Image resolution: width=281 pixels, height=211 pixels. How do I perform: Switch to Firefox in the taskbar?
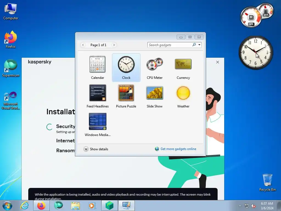(41, 206)
